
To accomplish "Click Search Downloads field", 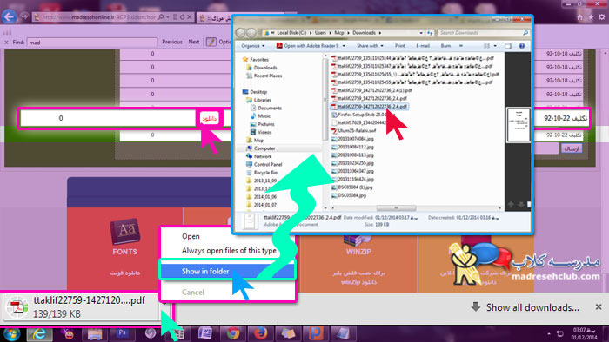I will pos(483,33).
